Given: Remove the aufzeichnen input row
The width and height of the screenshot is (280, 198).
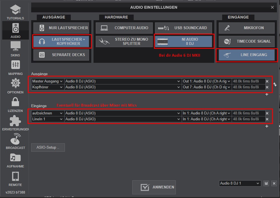Looking at the screenshot, I should pos(267,113).
